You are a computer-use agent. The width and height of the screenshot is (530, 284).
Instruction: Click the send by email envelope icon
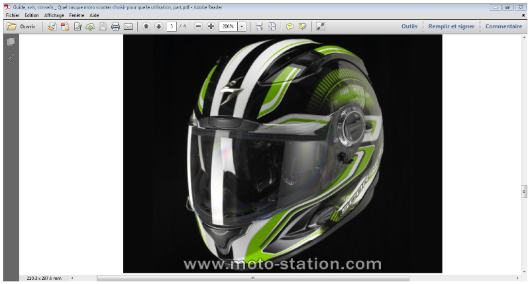(x=128, y=26)
